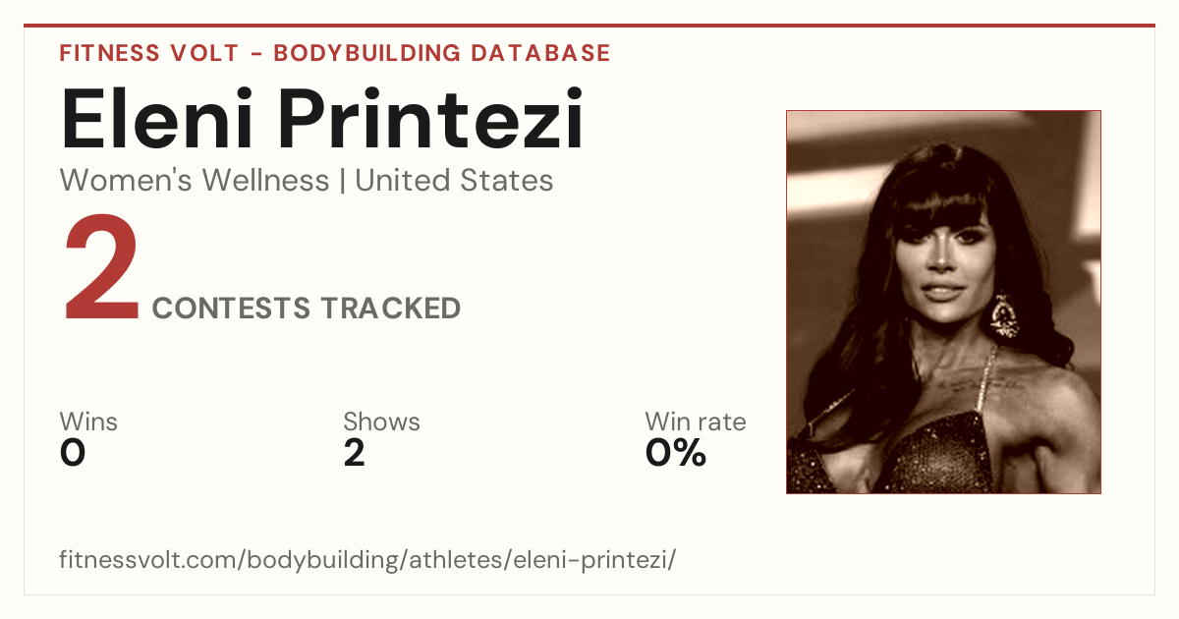The image size is (1179, 619).
Task: Select the "United States" country text
Action: tap(454, 181)
